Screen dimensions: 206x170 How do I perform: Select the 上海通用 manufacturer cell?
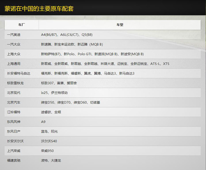tap(22, 64)
